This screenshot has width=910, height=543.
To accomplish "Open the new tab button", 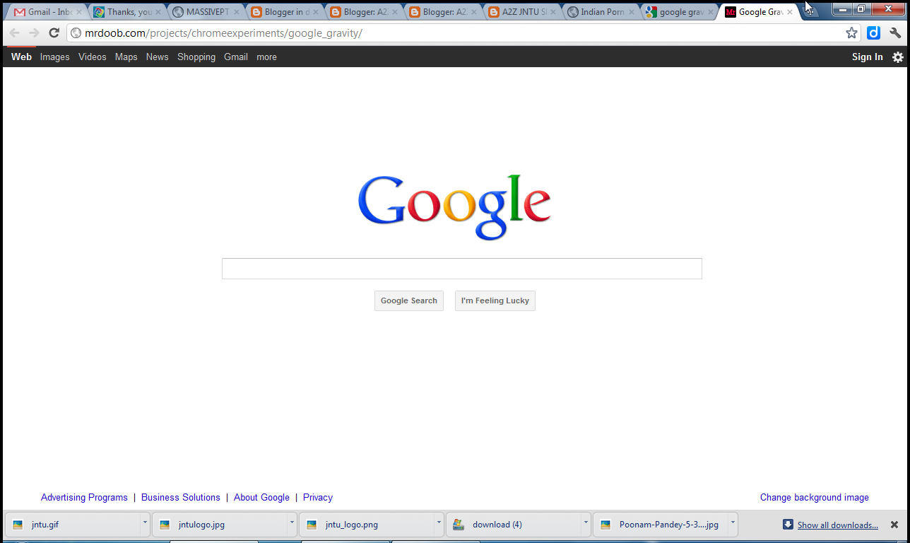I will 810,11.
